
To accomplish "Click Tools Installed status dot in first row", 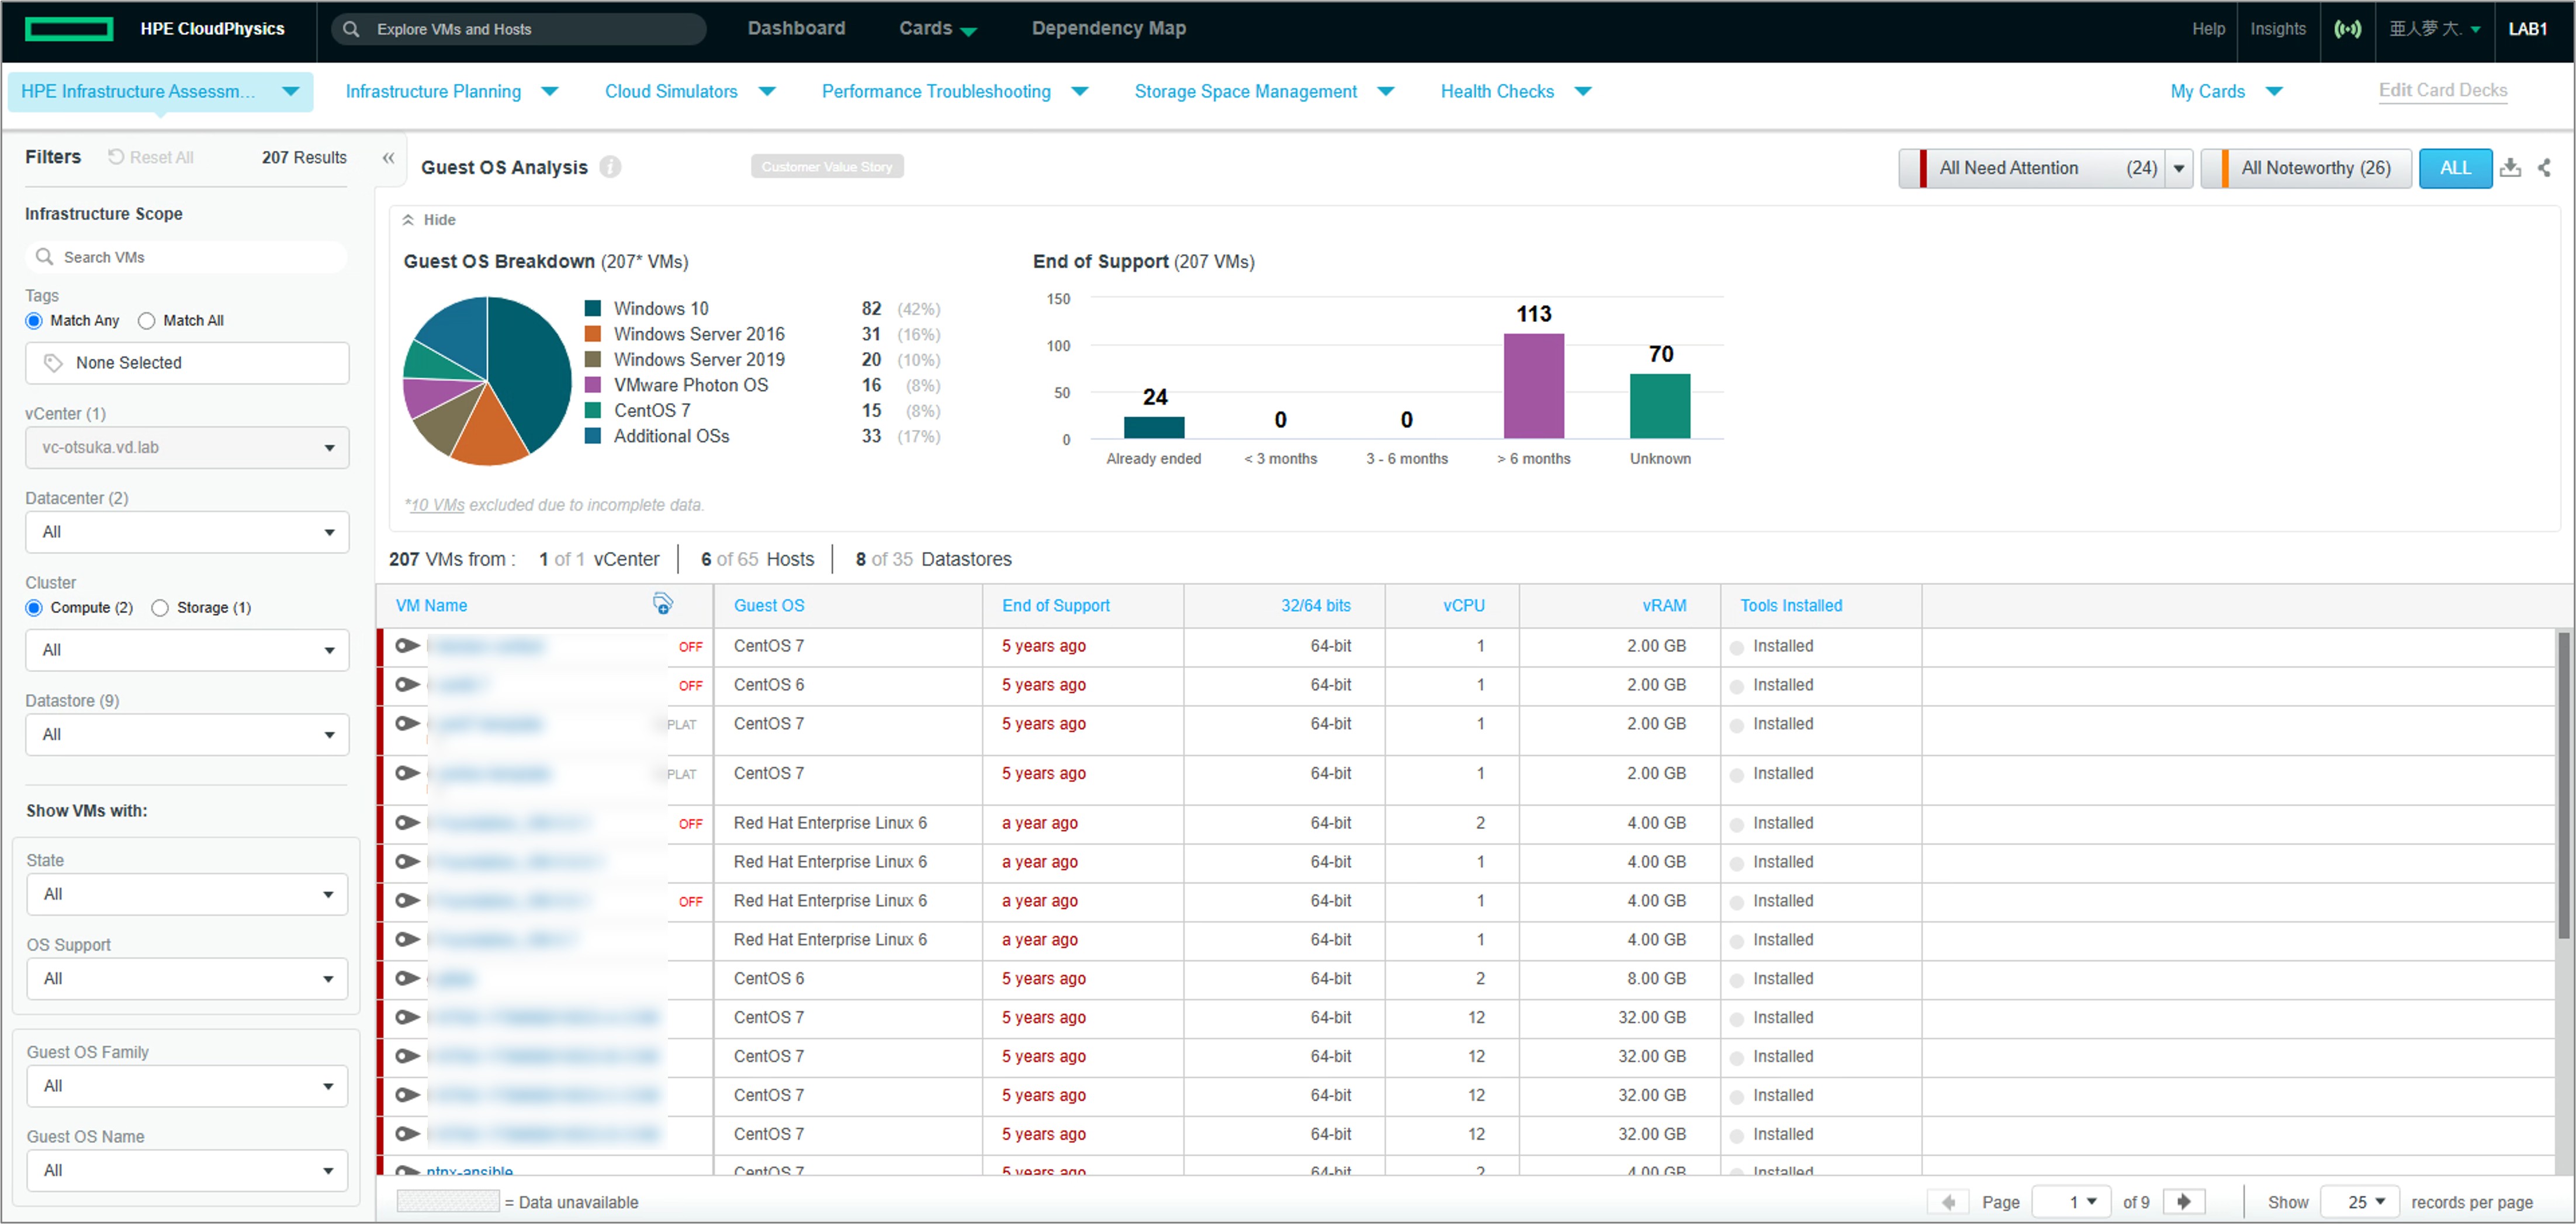I will 1737,648.
